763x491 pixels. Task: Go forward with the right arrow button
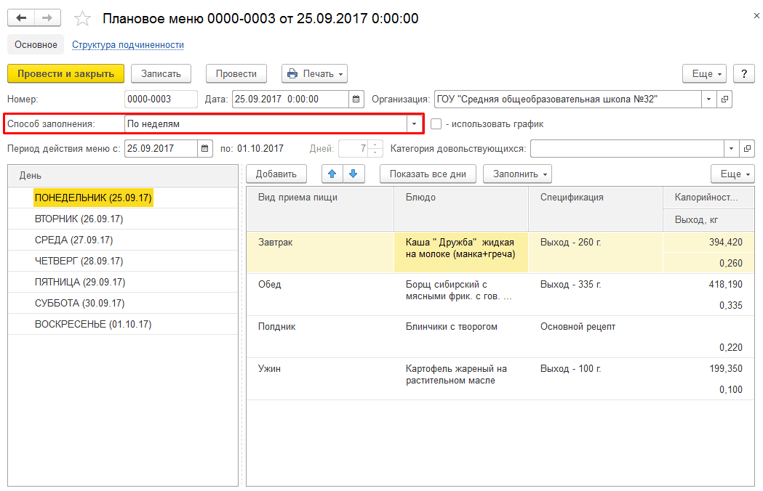(x=47, y=18)
